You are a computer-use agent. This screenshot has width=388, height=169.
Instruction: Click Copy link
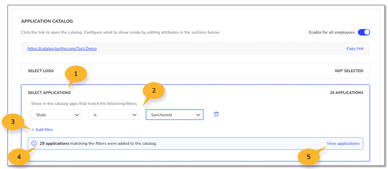355,48
